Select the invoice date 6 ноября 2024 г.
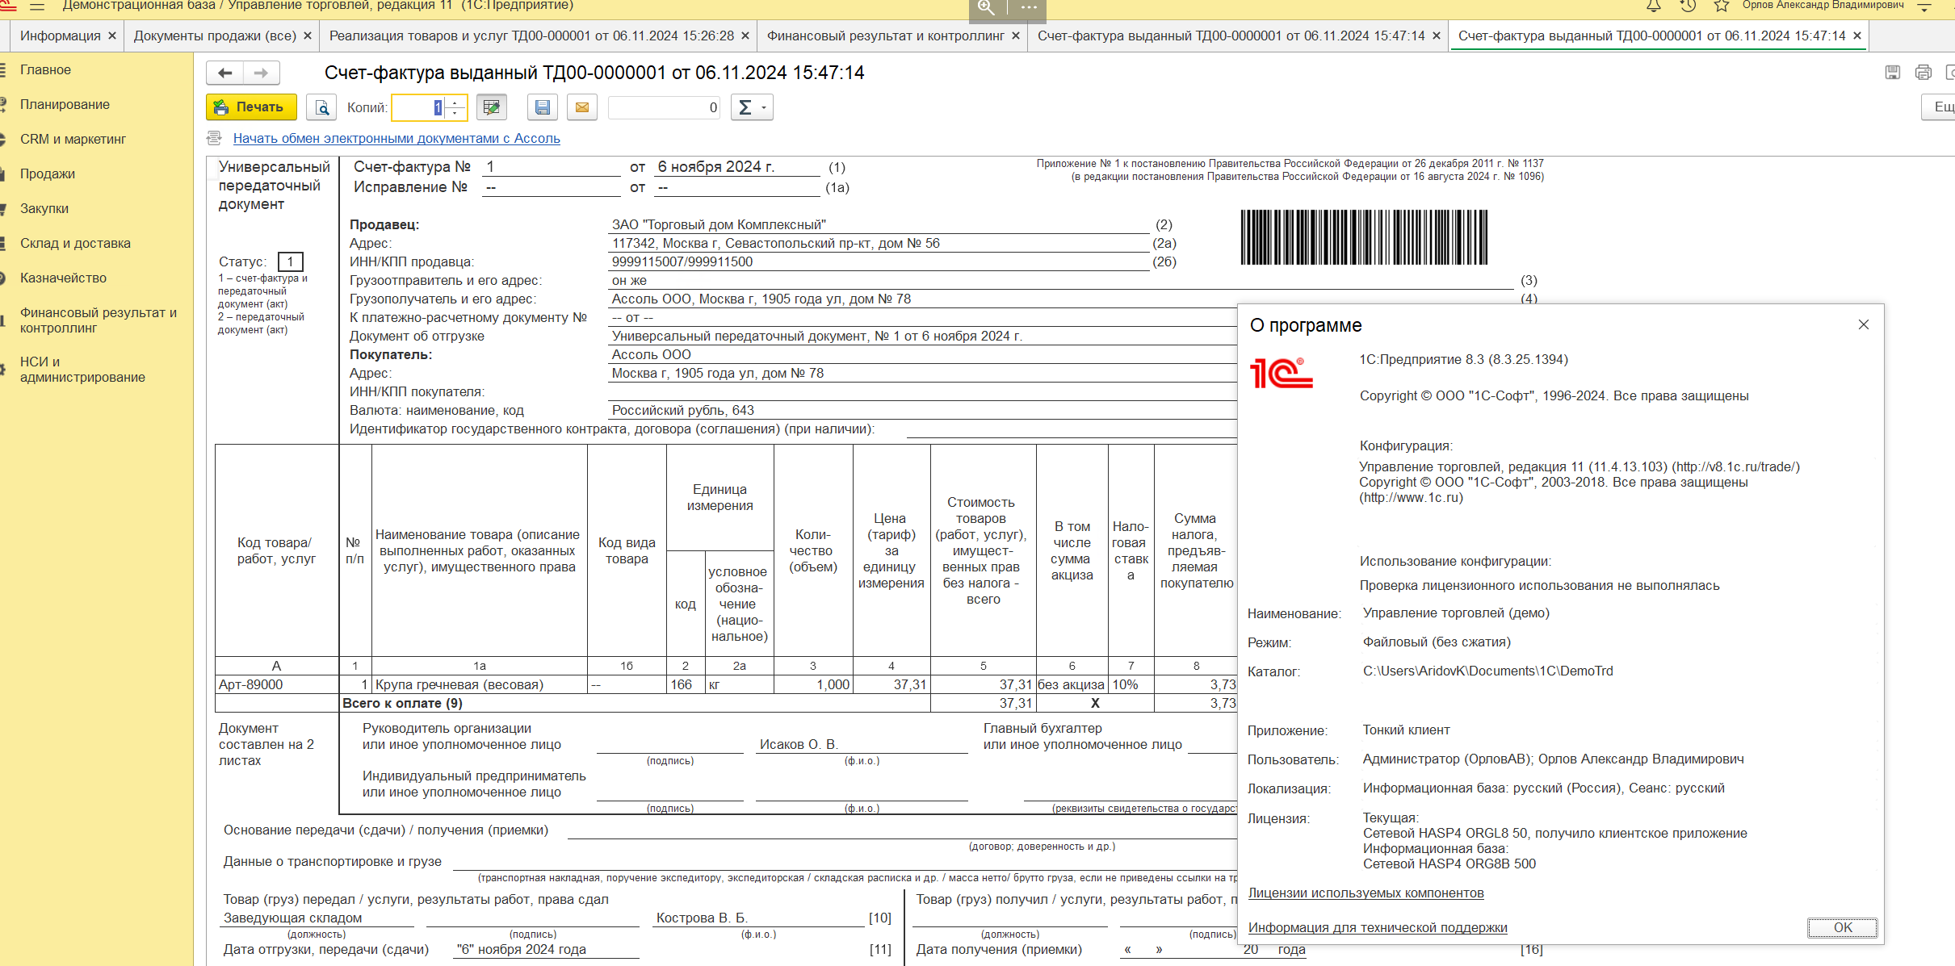Screen dimensions: 1955x966 point(716,167)
